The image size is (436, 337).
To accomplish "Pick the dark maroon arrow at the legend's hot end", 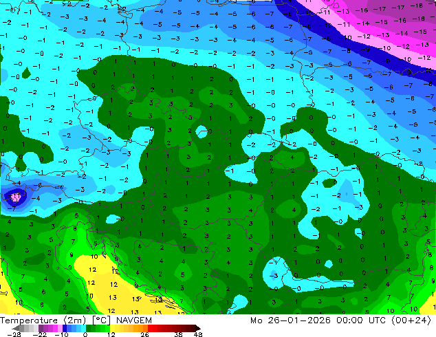I will pos(198,328).
